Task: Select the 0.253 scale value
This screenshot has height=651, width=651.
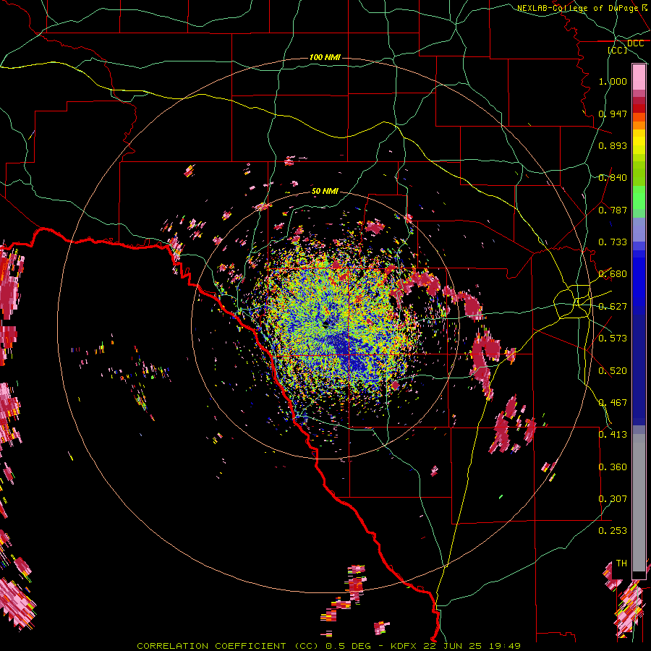Action: (613, 531)
